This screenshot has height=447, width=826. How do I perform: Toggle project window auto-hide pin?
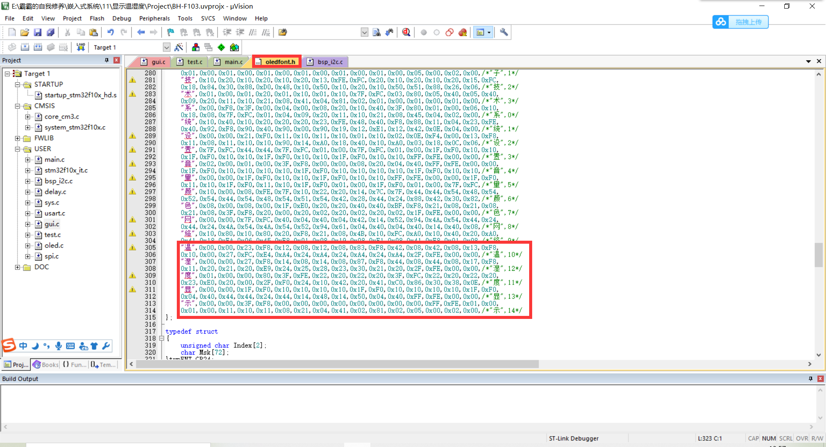pyautogui.click(x=107, y=60)
